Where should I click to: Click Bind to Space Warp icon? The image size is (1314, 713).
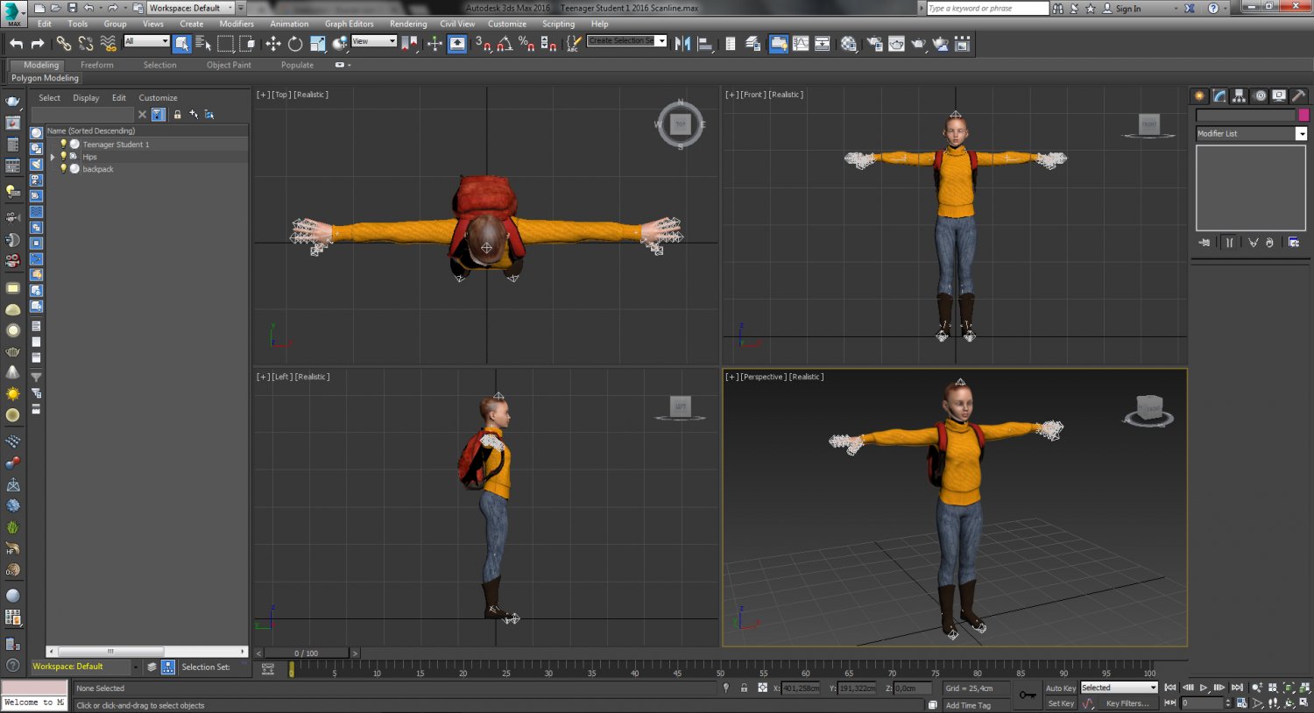[x=109, y=43]
